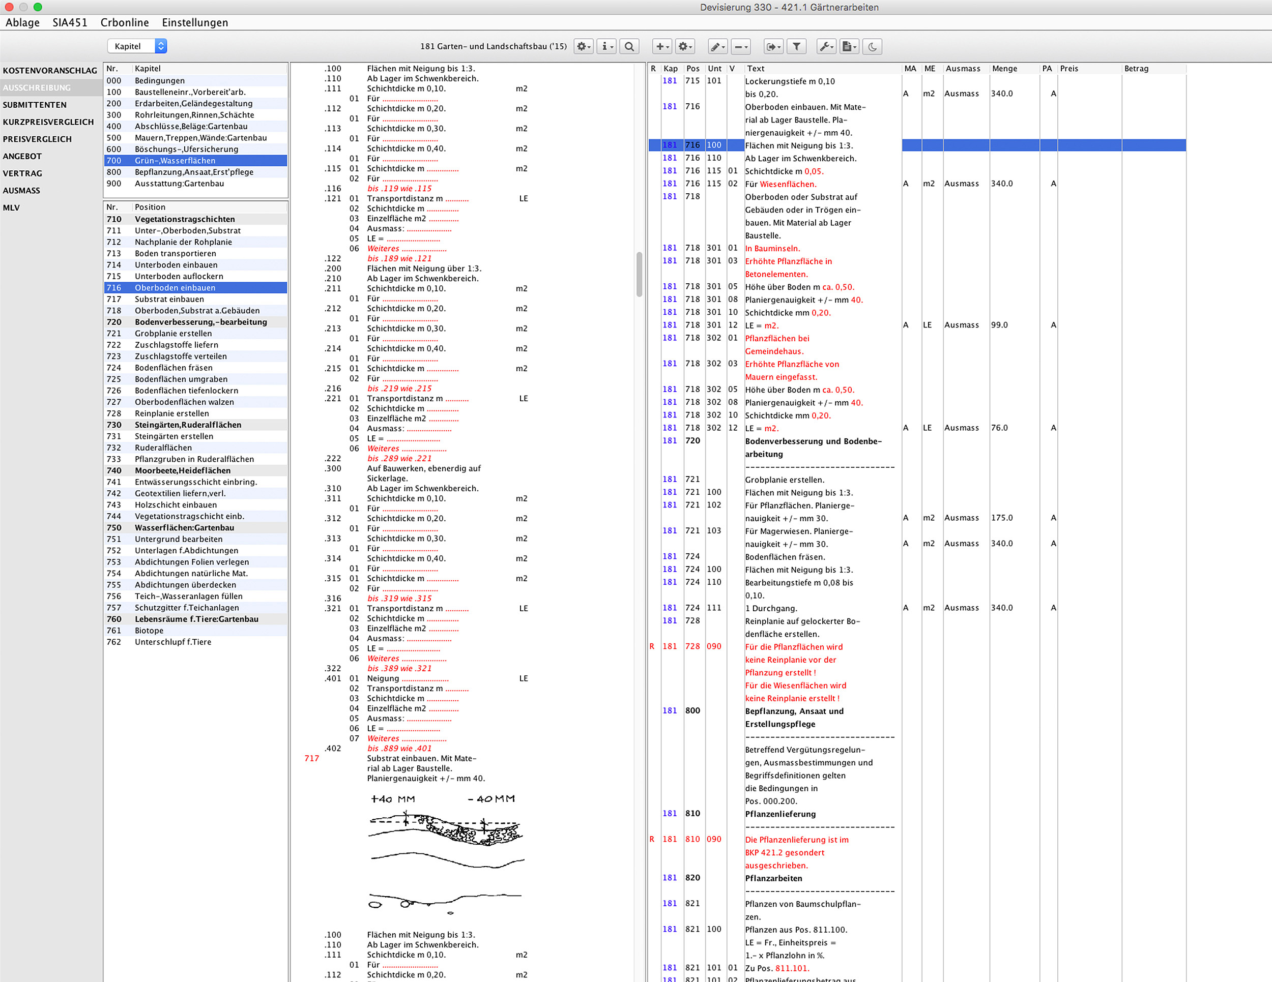Click row text 'In Bauminseln.'
This screenshot has width=1272, height=982.
pos(772,249)
